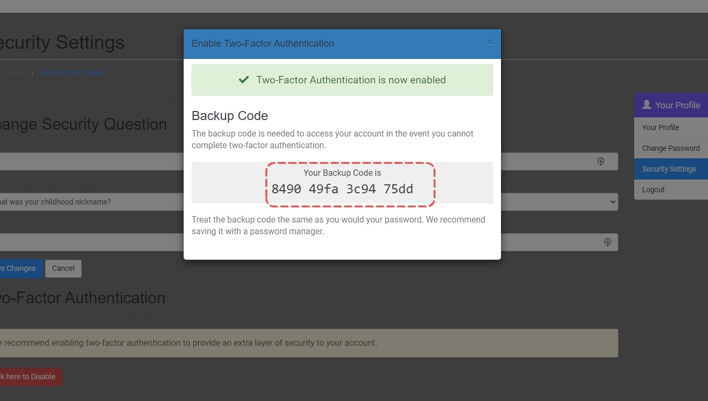Click the dialog title Enable Two-Factor Authentication

tap(263, 44)
